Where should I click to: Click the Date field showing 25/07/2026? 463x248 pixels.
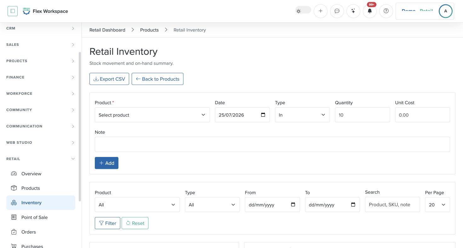point(242,115)
